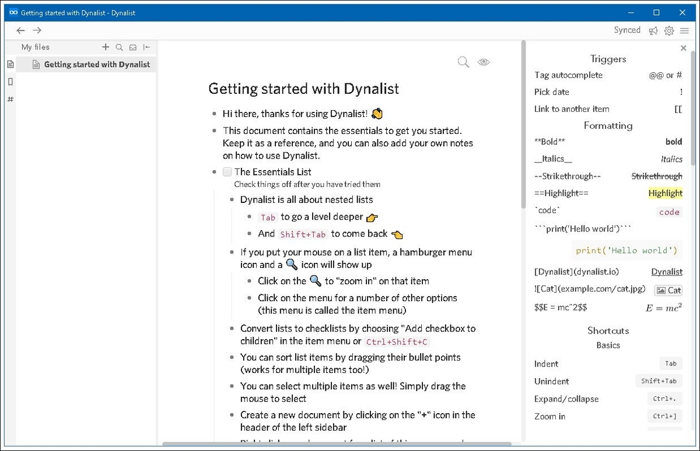The height and width of the screenshot is (451, 700).
Task: Click the Shift+Tab code text in document
Action: pos(303,234)
